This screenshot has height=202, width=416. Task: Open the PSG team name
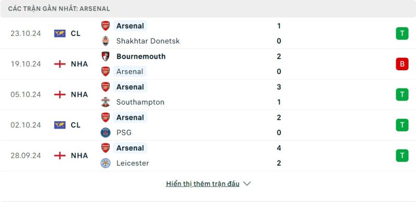(124, 133)
